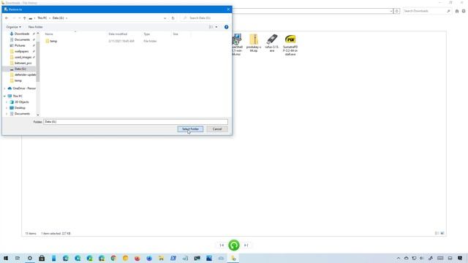Select Data (G:) in navigation pane

tap(20, 69)
